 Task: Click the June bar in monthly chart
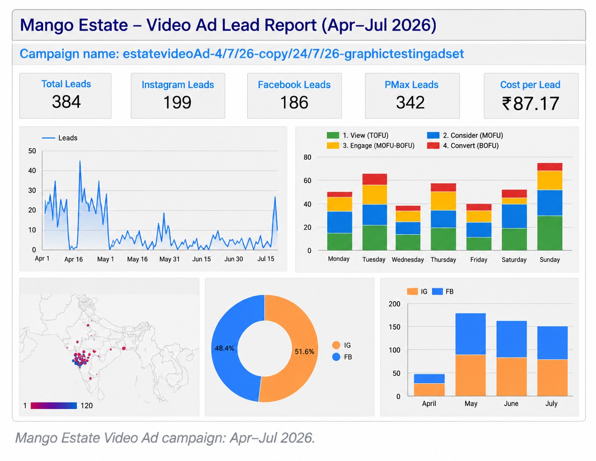[x=512, y=358]
